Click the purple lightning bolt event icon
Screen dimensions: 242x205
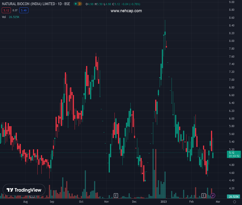(x=213, y=195)
